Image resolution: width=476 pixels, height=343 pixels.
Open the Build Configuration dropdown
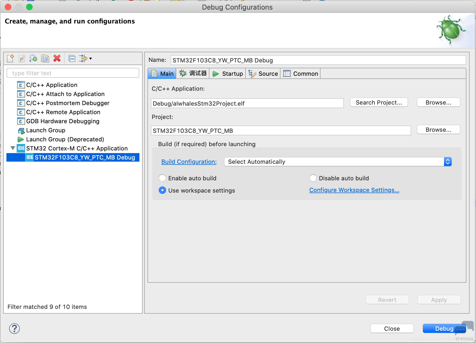pos(338,162)
